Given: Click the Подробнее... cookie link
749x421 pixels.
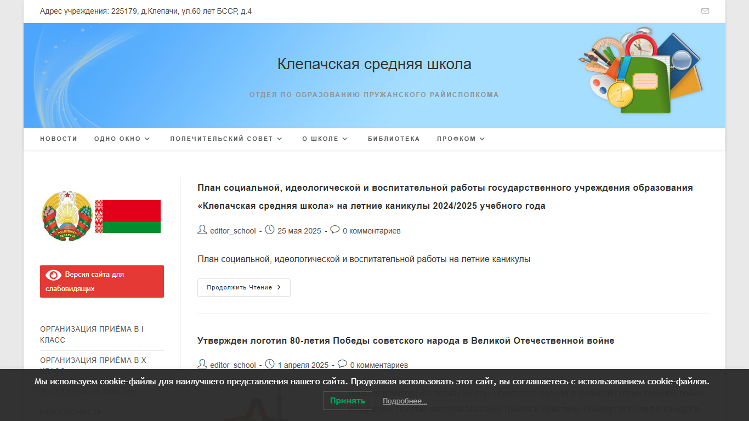Looking at the screenshot, I should click(405, 401).
